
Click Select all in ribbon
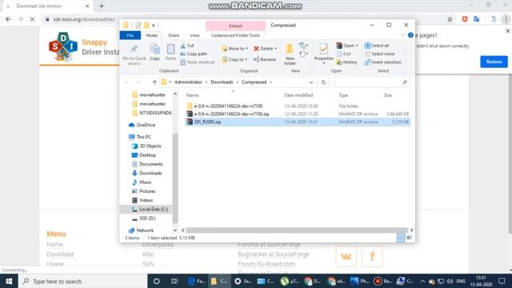(377, 46)
